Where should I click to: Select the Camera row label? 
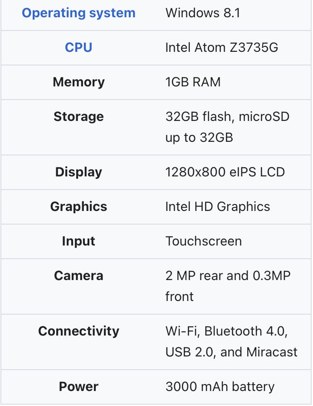78,276
